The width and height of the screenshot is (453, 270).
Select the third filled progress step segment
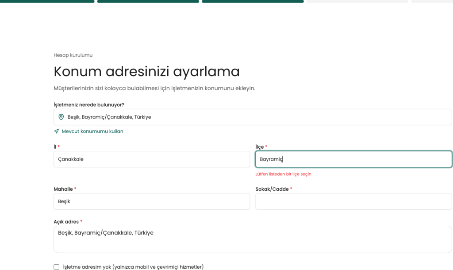pos(253,1)
